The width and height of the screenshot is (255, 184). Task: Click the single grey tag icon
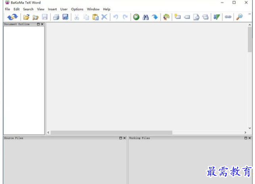pos(187,17)
